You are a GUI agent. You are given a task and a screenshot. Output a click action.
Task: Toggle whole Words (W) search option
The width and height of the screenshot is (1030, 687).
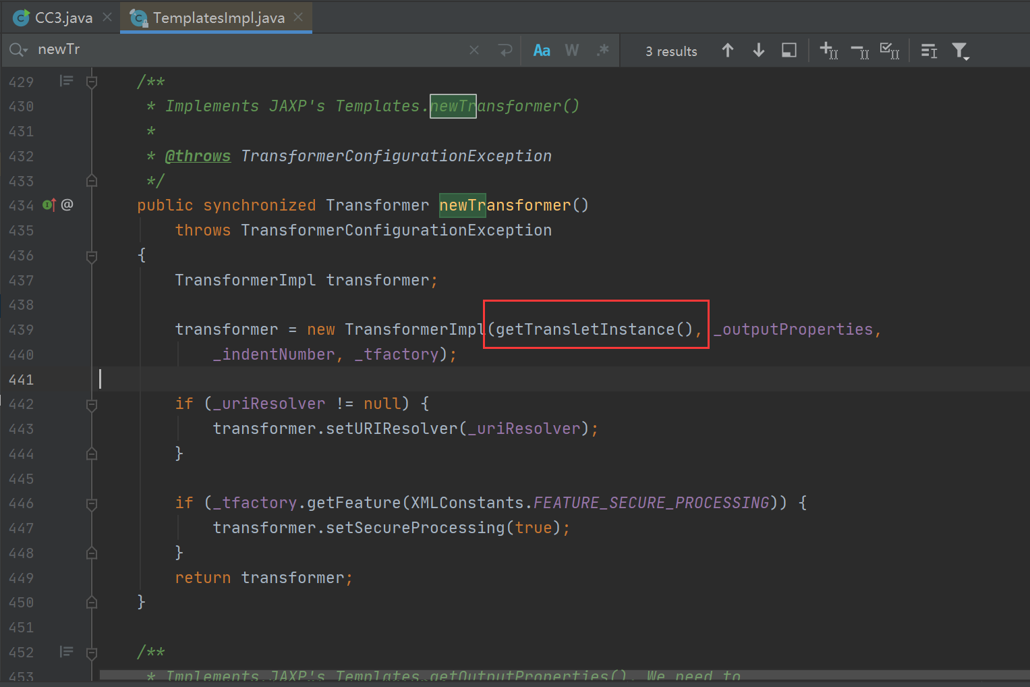click(572, 51)
